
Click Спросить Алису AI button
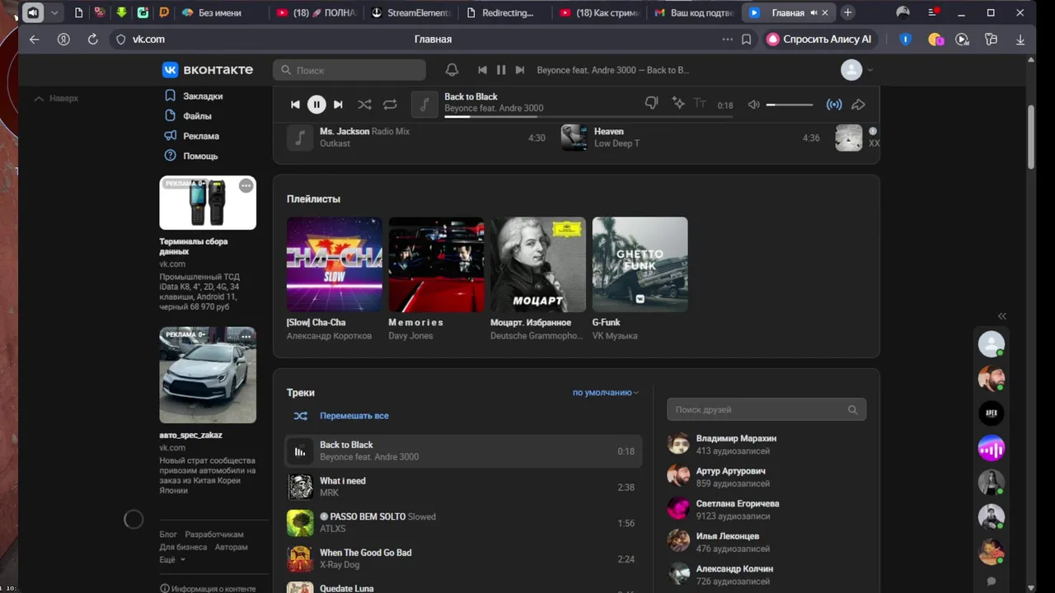(x=819, y=40)
